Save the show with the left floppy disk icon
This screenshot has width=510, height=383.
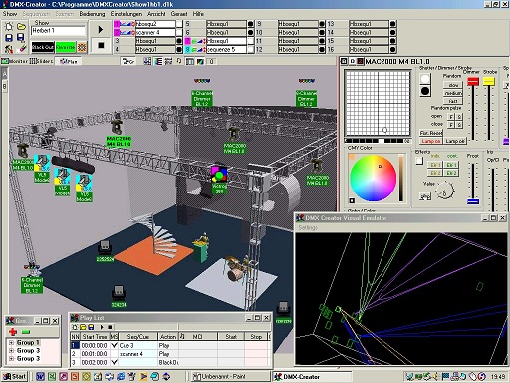pos(9,38)
